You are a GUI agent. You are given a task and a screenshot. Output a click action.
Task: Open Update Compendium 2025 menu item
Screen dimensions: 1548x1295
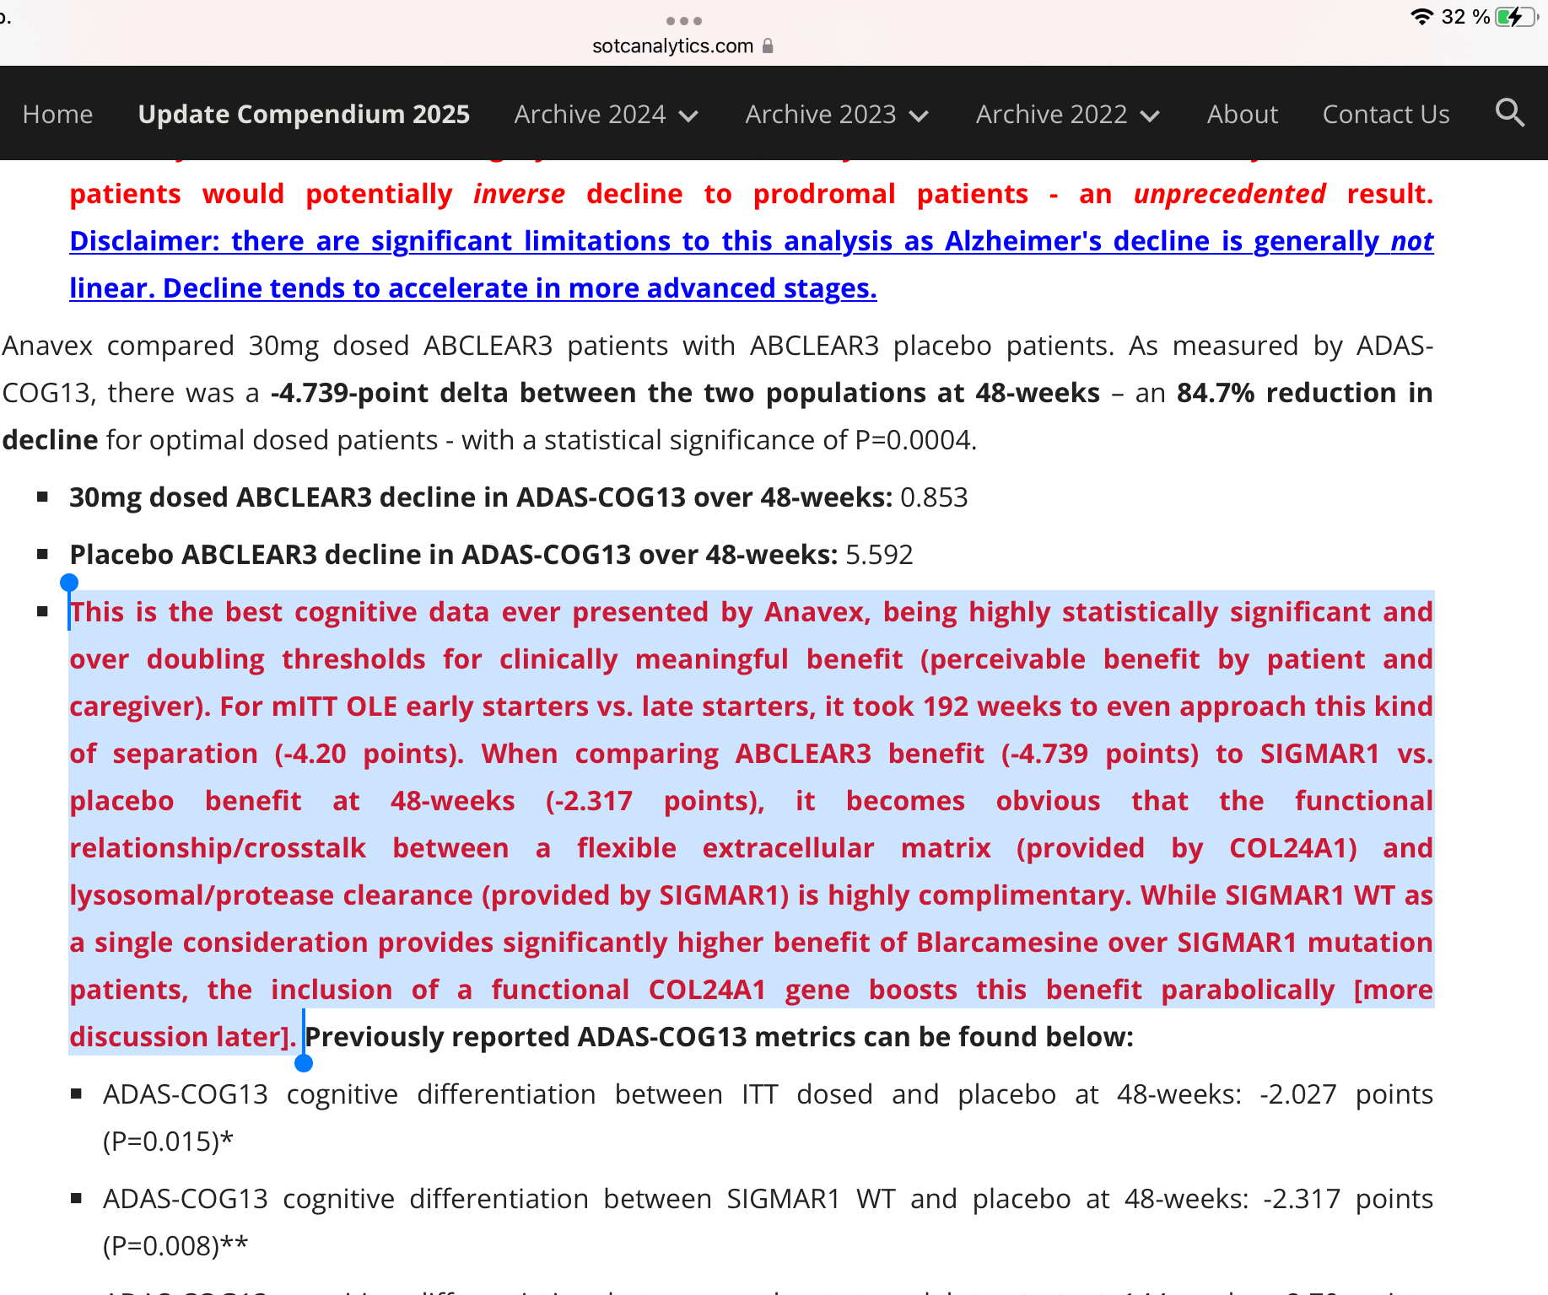(304, 114)
